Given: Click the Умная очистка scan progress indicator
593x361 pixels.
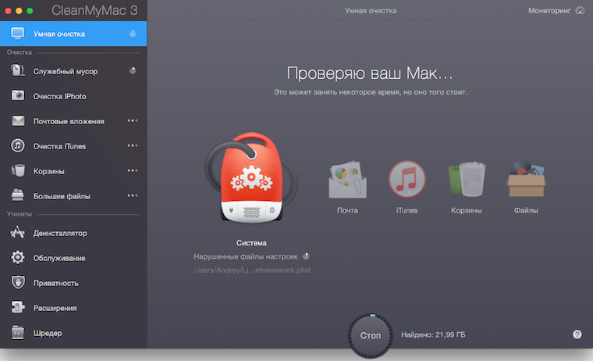Looking at the screenshot, I should tap(133, 34).
